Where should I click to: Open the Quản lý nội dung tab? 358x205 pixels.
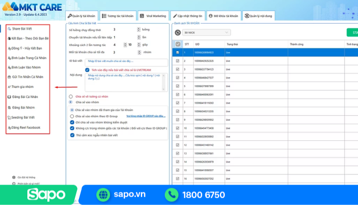coord(258,16)
